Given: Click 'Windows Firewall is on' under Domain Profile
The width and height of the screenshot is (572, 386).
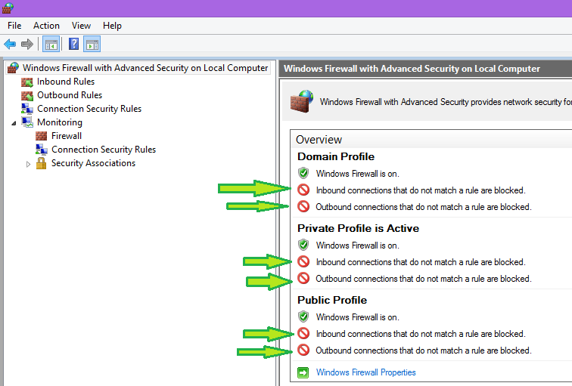Looking at the screenshot, I should 357,174.
